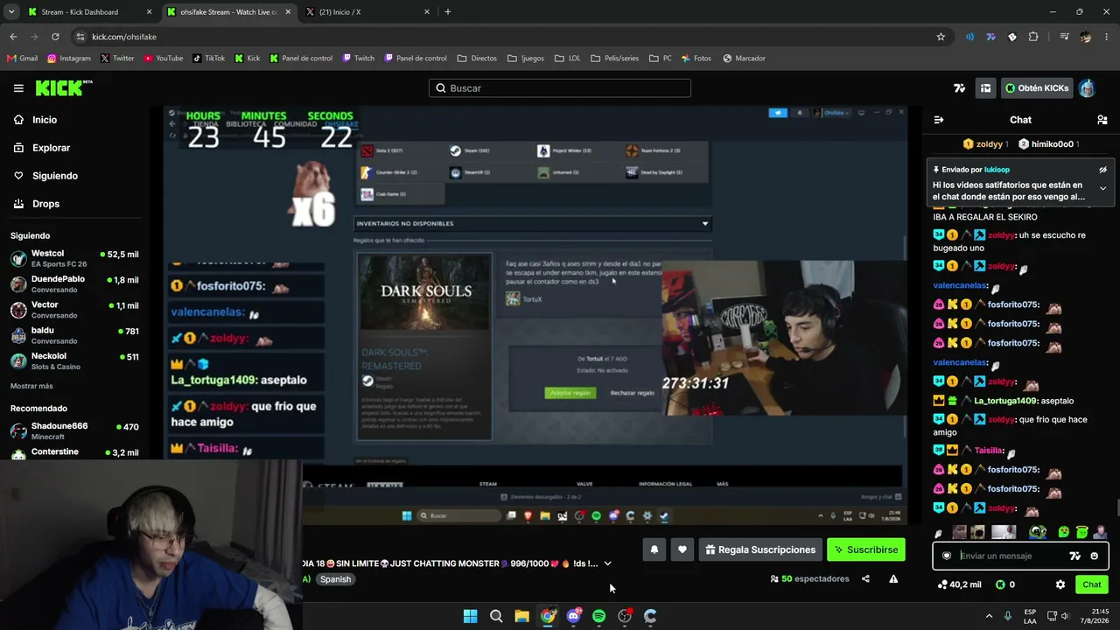Open Shadoune666 recommended channel
Image resolution: width=1120 pixels, height=630 pixels.
click(74, 430)
